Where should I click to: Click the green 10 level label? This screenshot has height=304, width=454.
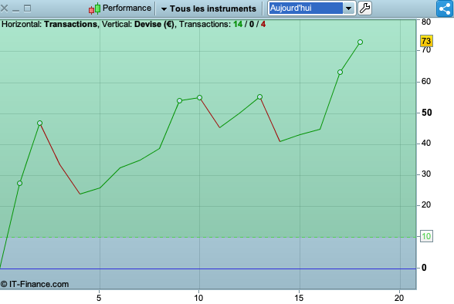(426, 236)
